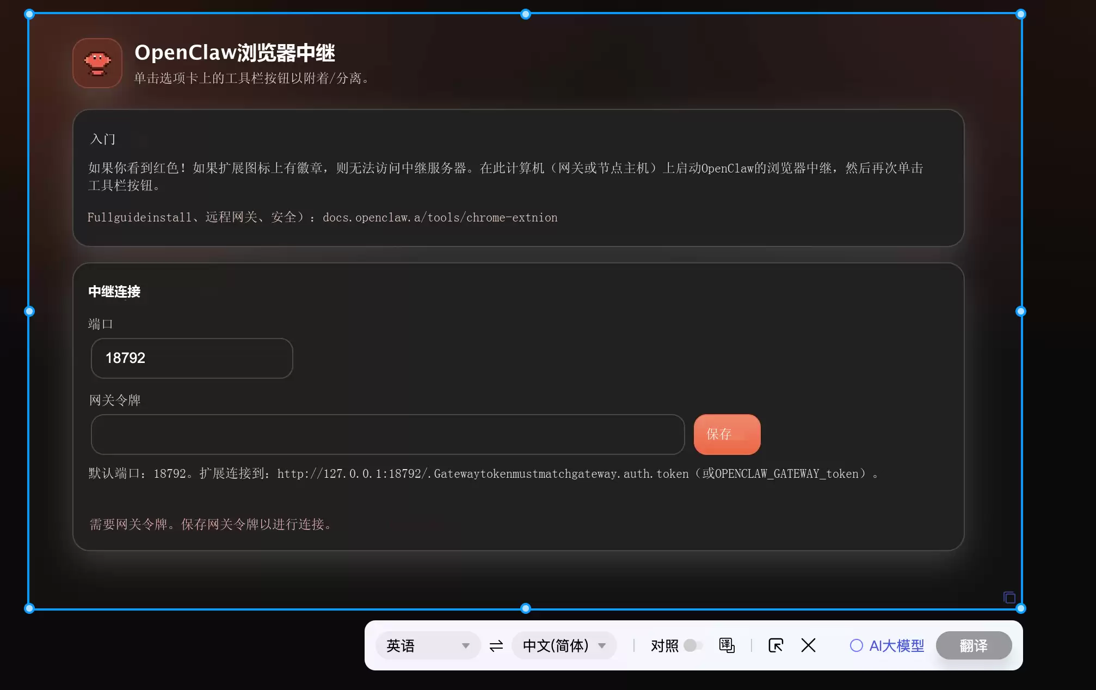The width and height of the screenshot is (1096, 690).
Task: Click the copy translation result icon
Action: 726,646
